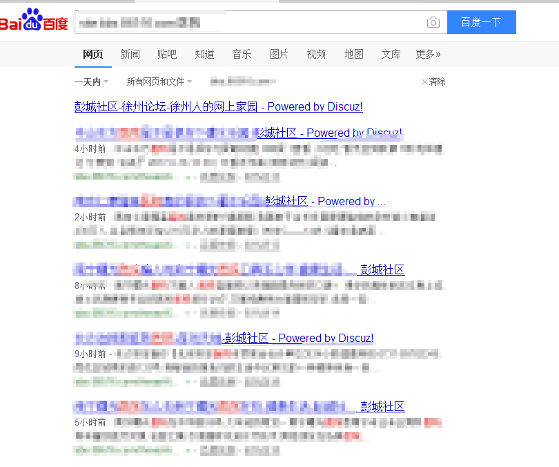Switch to the 图片 tab
Viewport: 559px width, 467px height.
point(279,54)
